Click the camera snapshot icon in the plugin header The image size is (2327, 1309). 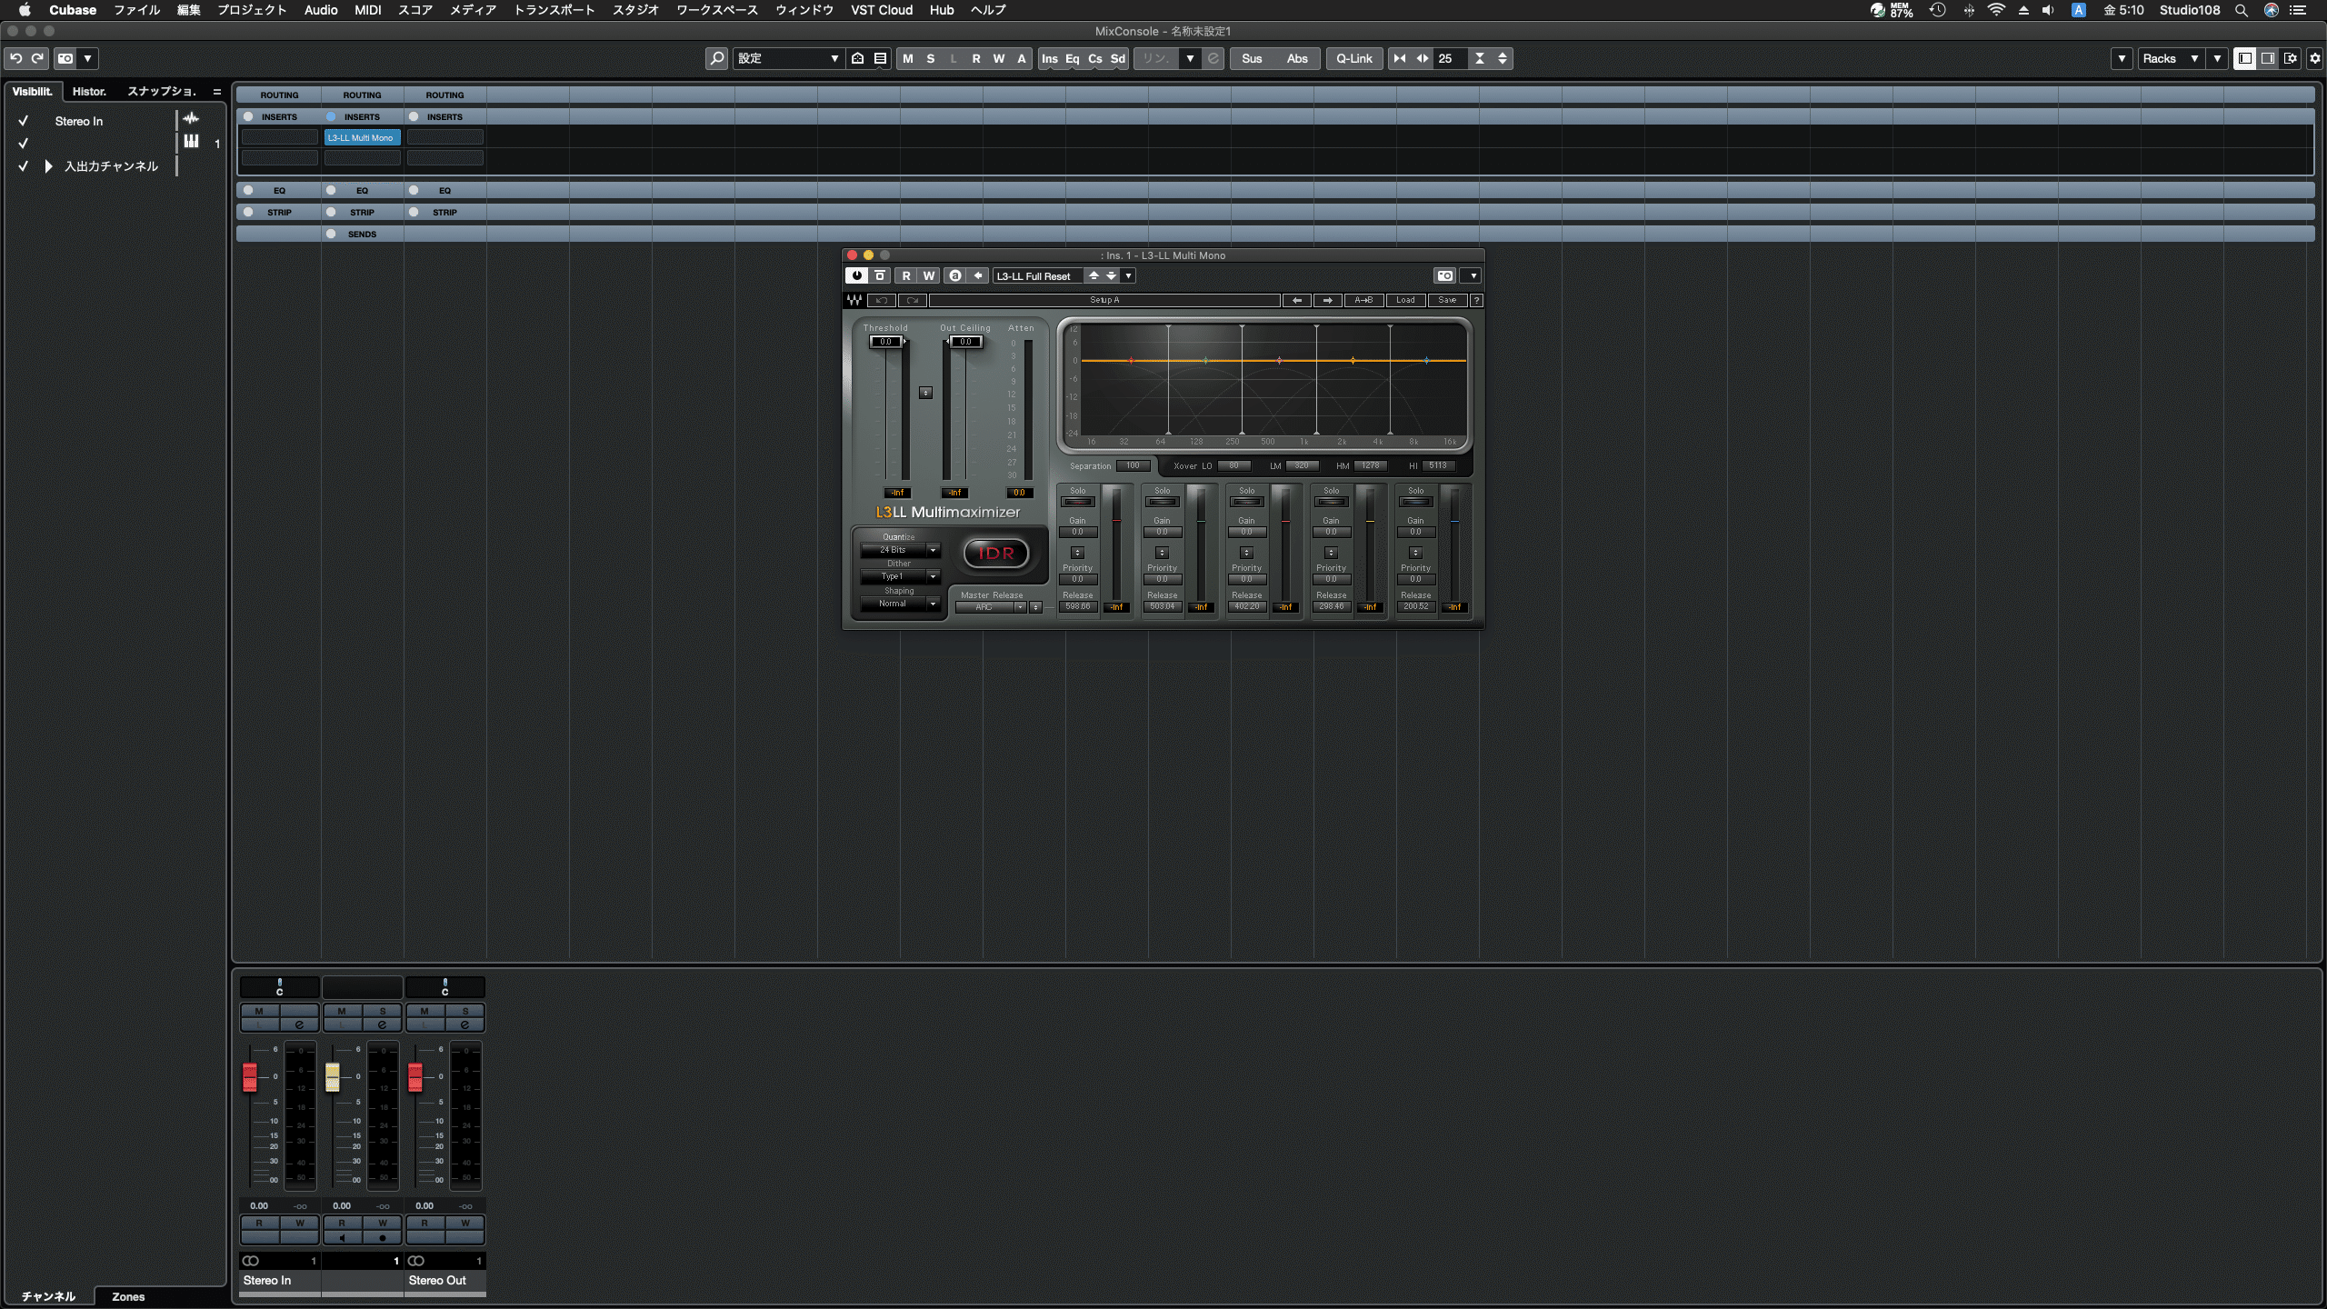pos(1443,275)
